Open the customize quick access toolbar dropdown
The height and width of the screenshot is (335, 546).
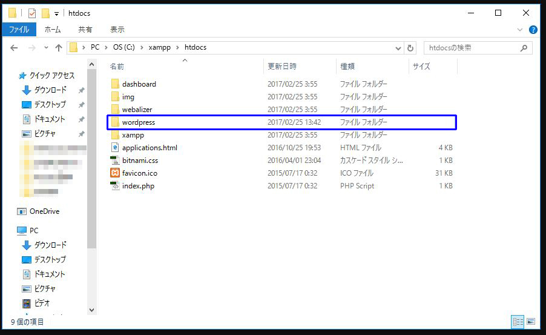coord(56,13)
